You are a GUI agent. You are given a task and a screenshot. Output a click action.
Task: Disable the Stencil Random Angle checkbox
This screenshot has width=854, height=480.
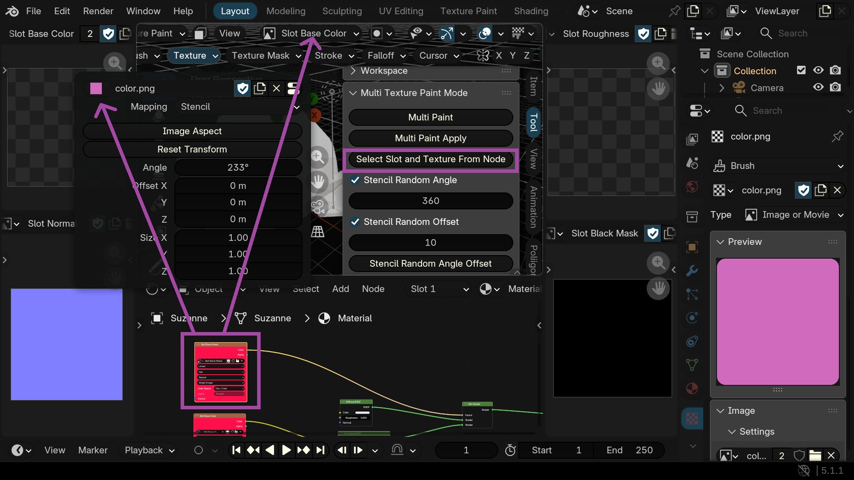point(355,180)
